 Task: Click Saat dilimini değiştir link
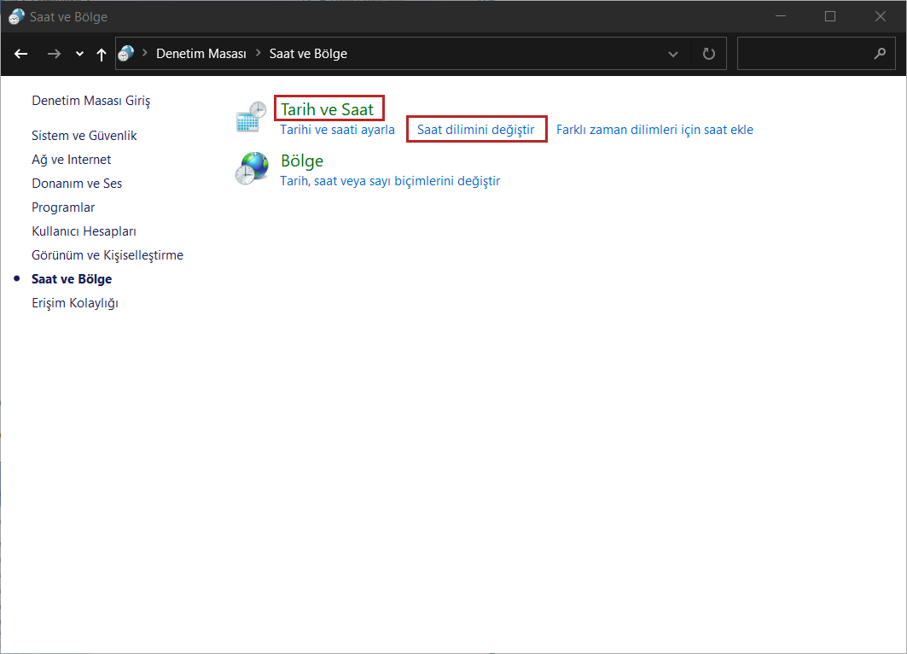[475, 130]
